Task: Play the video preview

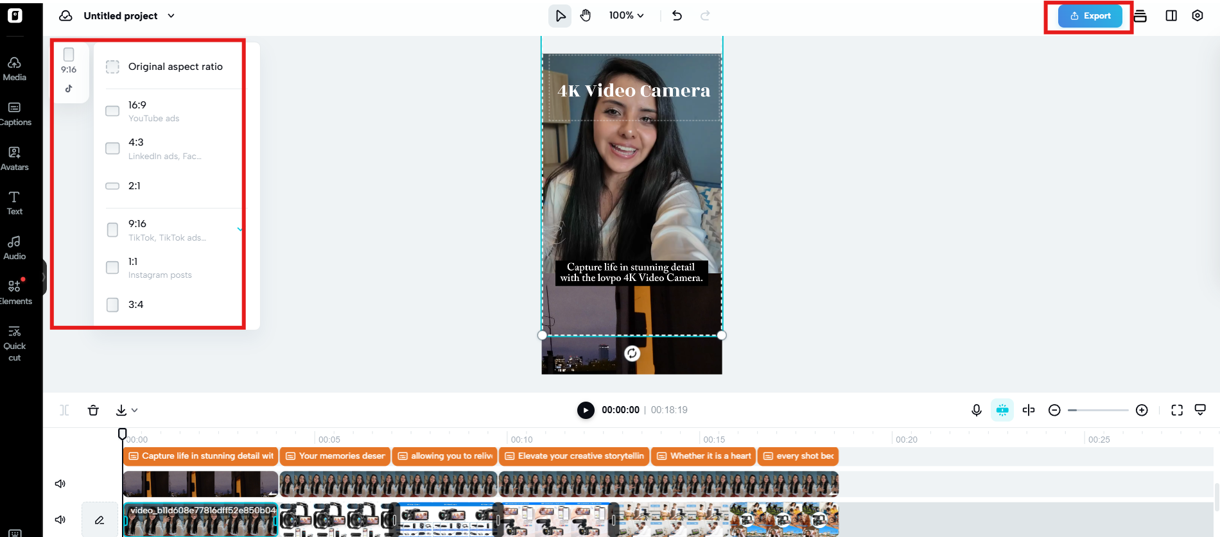Action: (586, 410)
